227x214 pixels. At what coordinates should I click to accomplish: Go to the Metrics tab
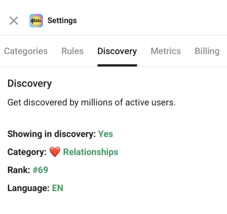click(166, 51)
